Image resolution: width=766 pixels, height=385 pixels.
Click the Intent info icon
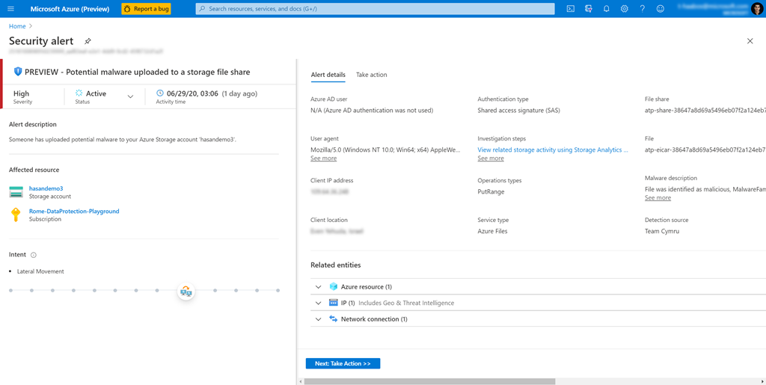34,255
